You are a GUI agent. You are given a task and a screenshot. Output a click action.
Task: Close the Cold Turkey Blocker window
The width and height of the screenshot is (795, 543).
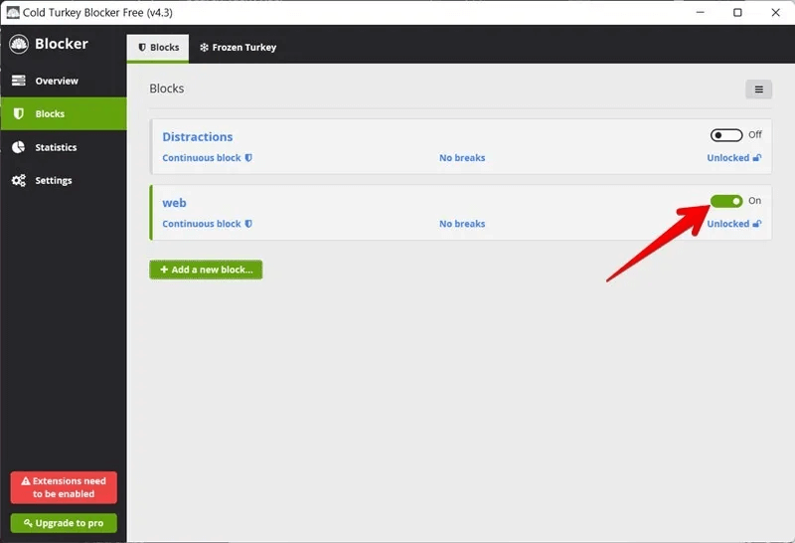(x=775, y=12)
